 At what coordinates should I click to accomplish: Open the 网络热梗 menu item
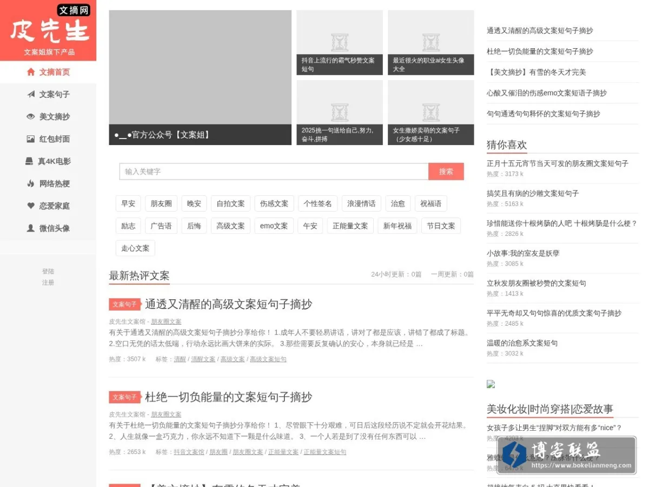pos(48,183)
